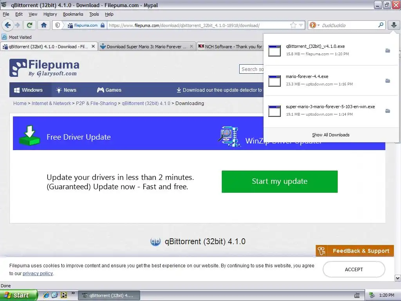
Task: Select Games in site navigation
Action: pos(109,90)
